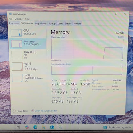The height and width of the screenshot is (133, 133).
Task: Select Disk 0 (C:) in sidebar
Action: tap(28, 55)
